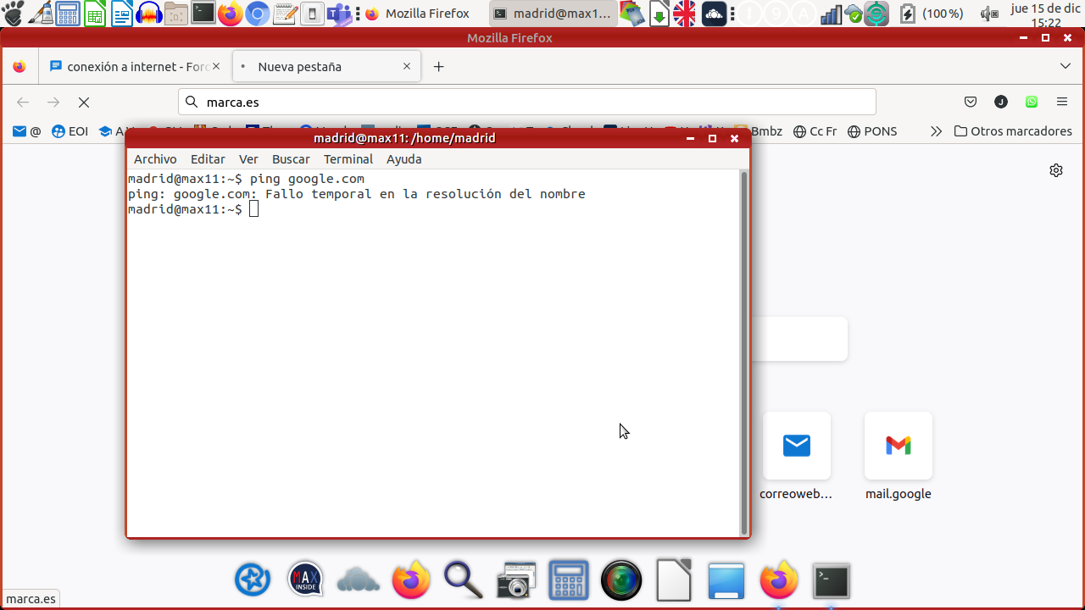The image size is (1085, 610).
Task: Click the network signal bars indicator
Action: (831, 14)
